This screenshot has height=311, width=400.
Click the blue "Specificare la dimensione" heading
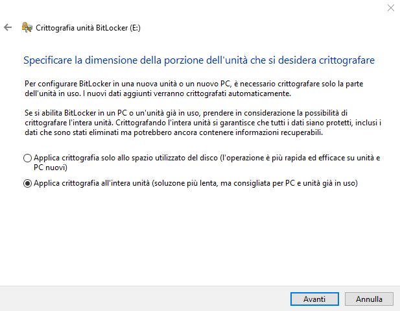pyautogui.click(x=199, y=60)
